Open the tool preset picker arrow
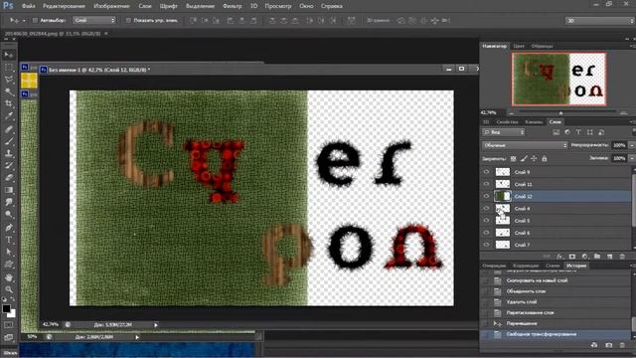Viewport: 636px width, 358px height. (x=24, y=20)
